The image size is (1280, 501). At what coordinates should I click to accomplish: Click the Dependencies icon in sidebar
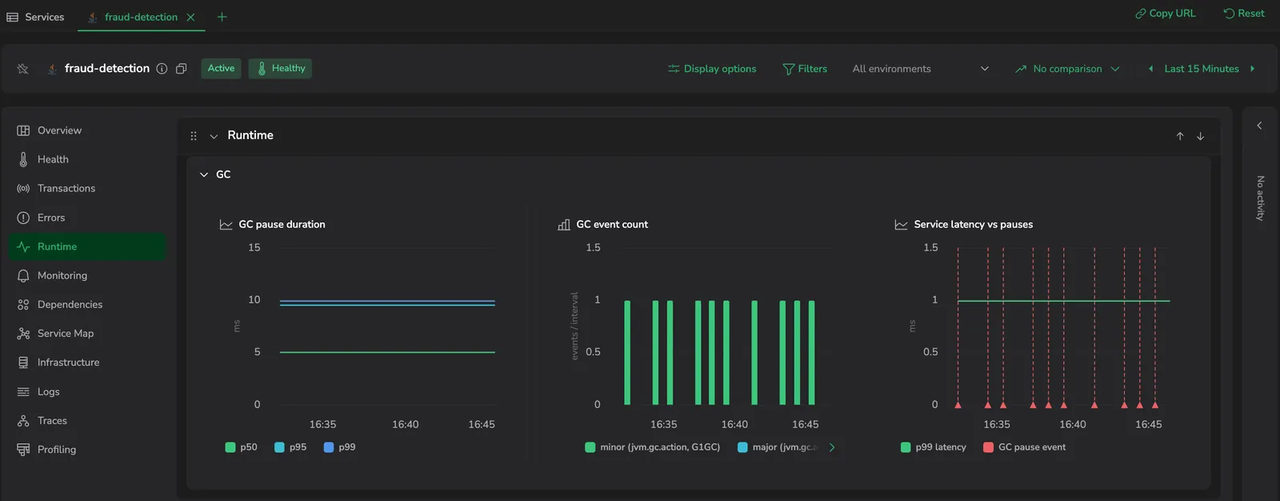[23, 304]
